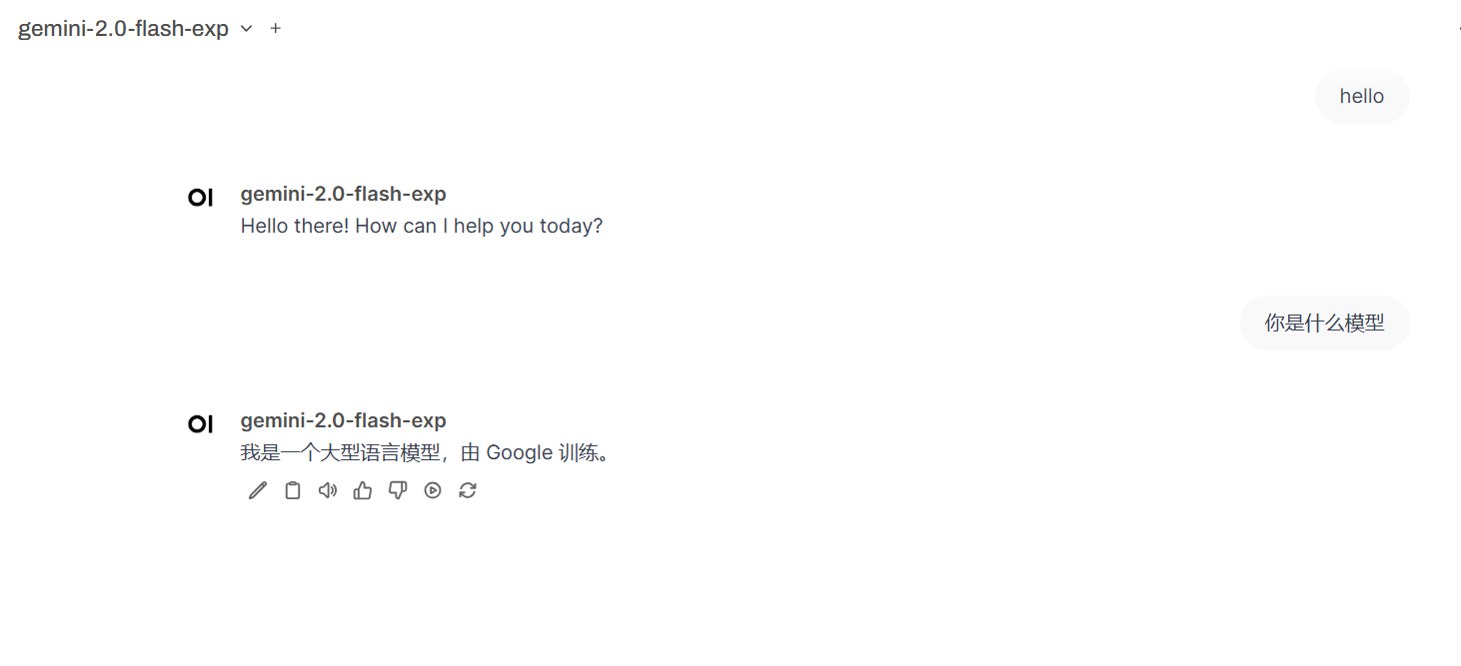
Task: Click the "How can I help you today?" sentence
Action: pyautogui.click(x=479, y=226)
